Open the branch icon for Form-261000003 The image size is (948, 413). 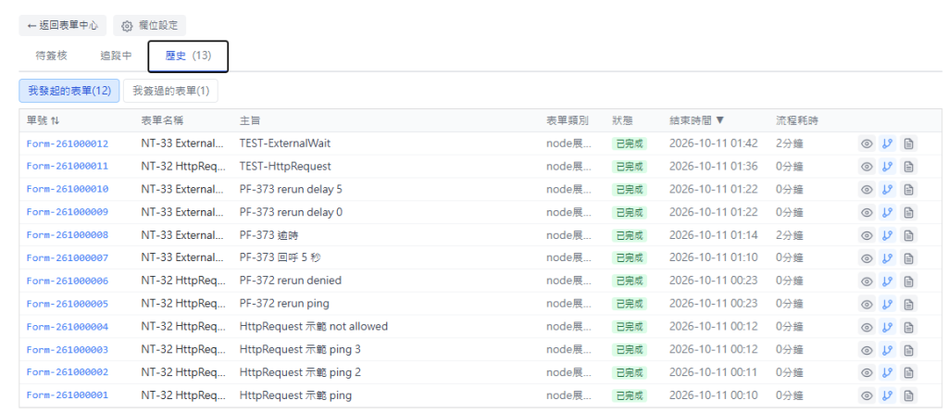(x=888, y=349)
